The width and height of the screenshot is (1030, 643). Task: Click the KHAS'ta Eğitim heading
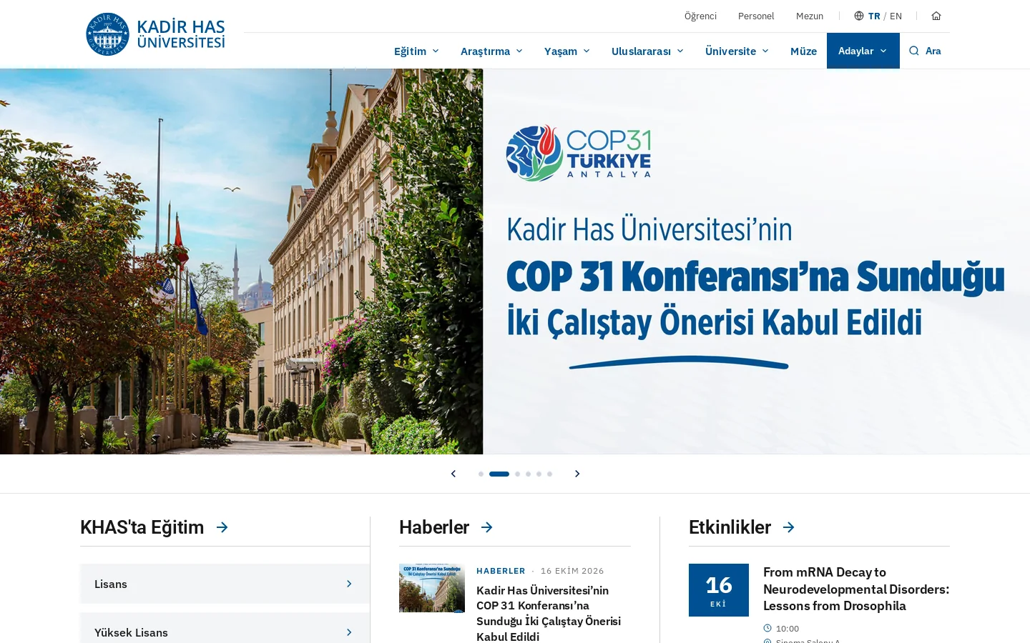pos(142,527)
